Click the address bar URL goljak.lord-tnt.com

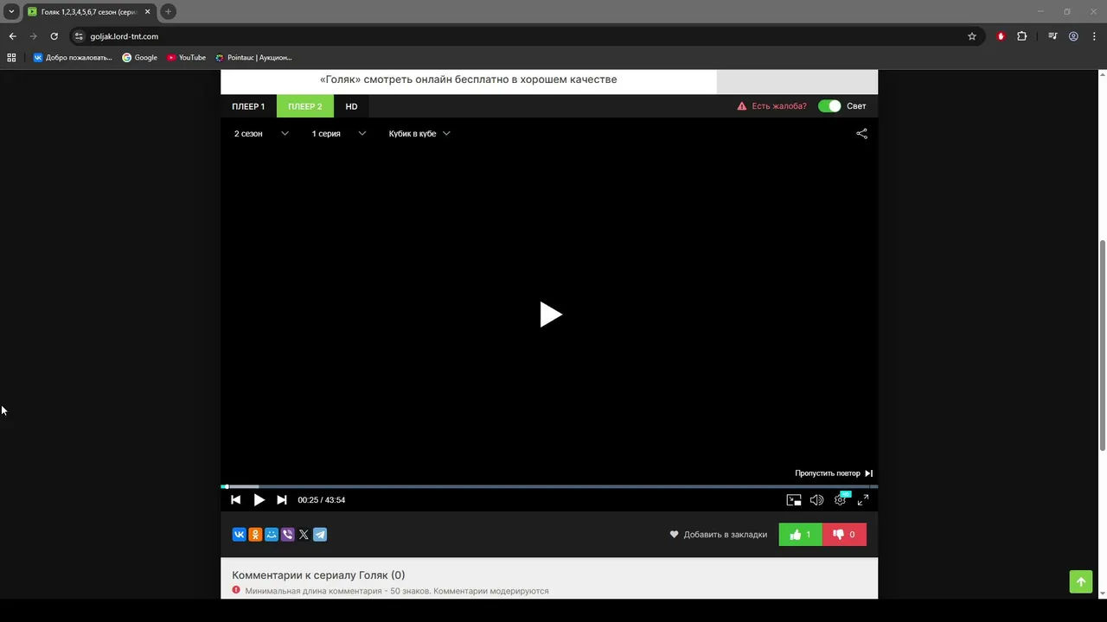click(125, 36)
